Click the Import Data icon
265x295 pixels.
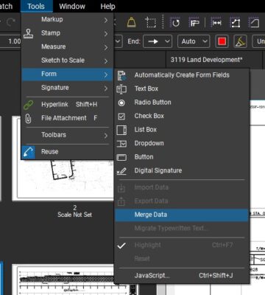point(121,188)
